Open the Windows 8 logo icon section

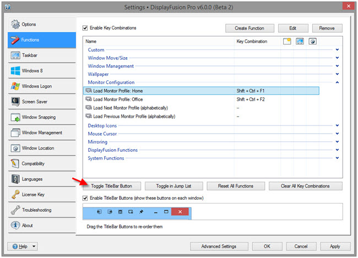coord(15,71)
